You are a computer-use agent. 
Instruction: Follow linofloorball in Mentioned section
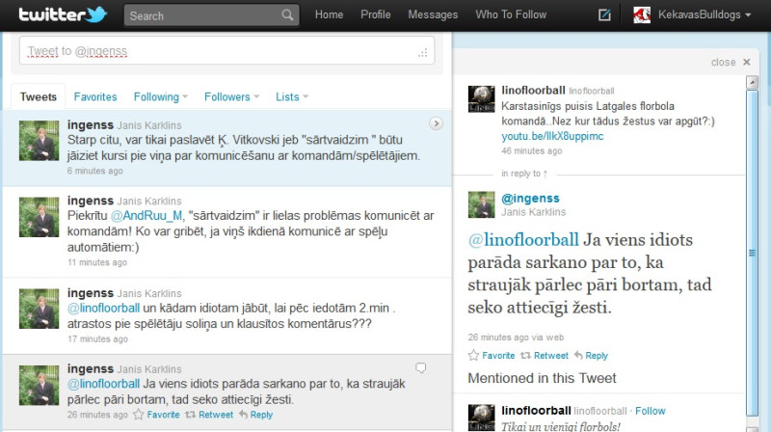coord(650,411)
